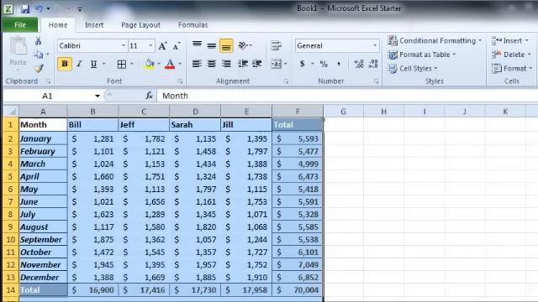Increase font size with Grow Font icon
Screen dimensions: 538x302
(x=162, y=46)
